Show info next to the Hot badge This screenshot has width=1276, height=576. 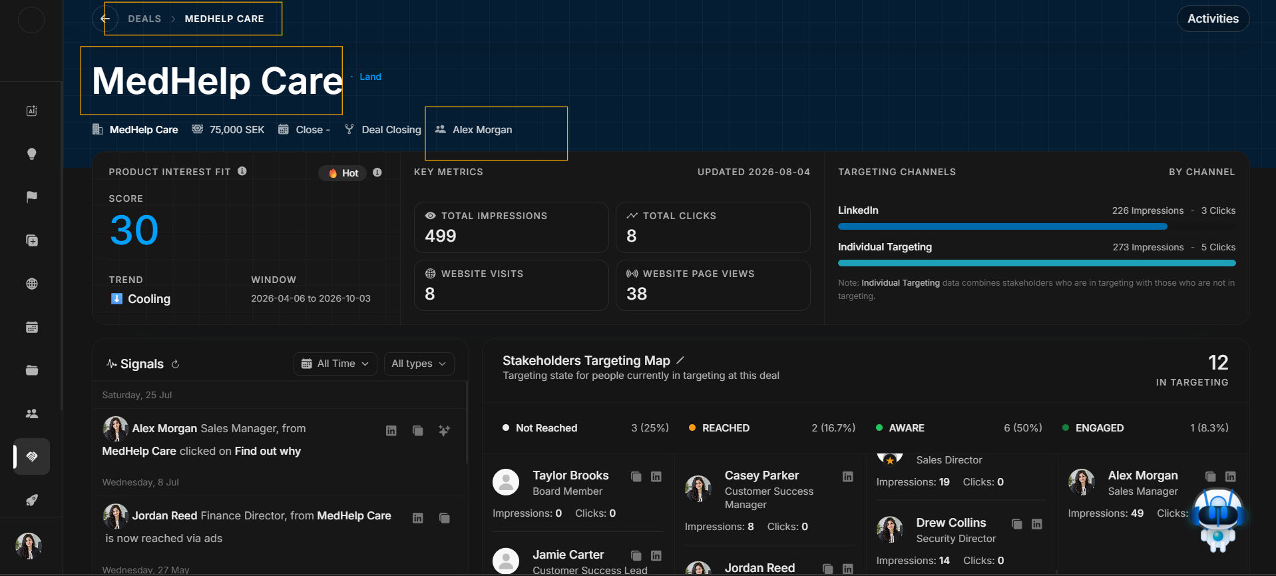[377, 172]
